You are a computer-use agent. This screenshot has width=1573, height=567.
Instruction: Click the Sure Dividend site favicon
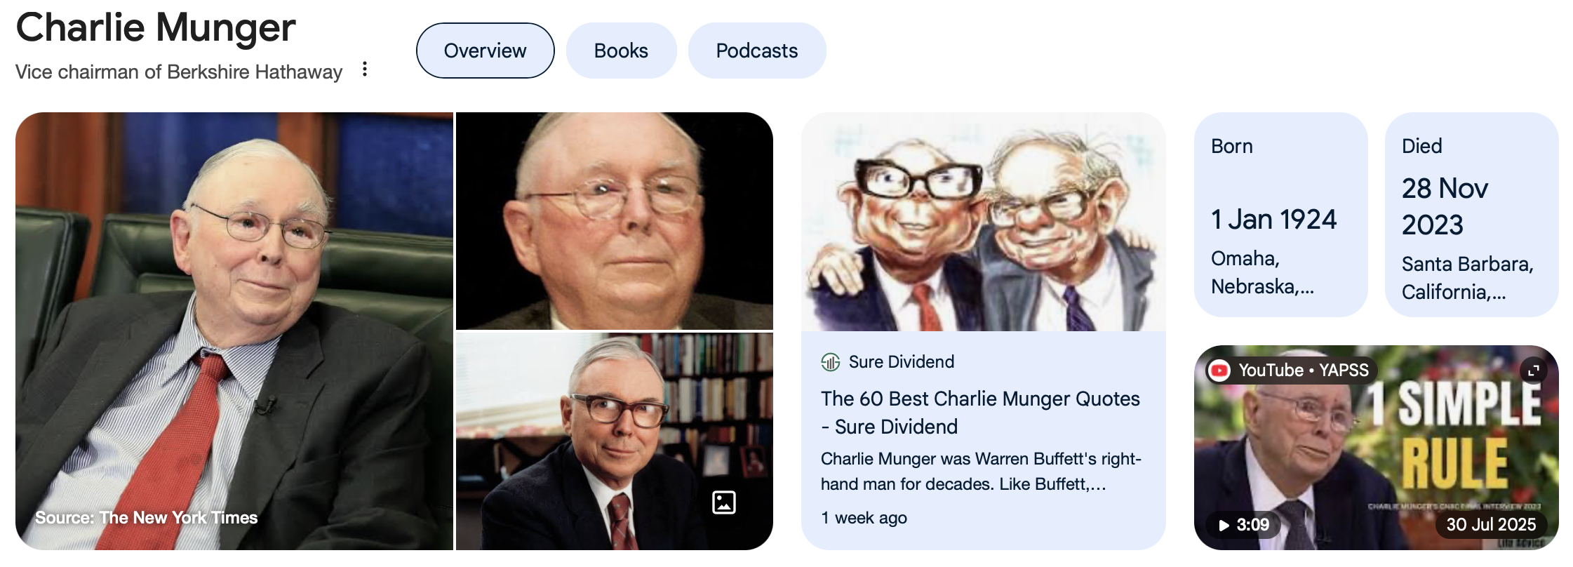coord(831,362)
